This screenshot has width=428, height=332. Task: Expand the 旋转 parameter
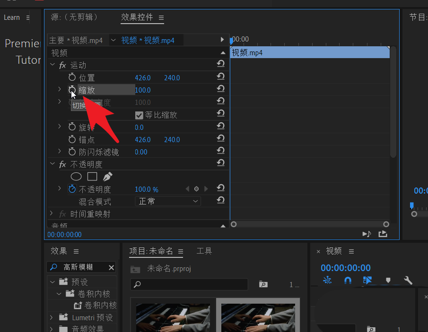pos(60,126)
